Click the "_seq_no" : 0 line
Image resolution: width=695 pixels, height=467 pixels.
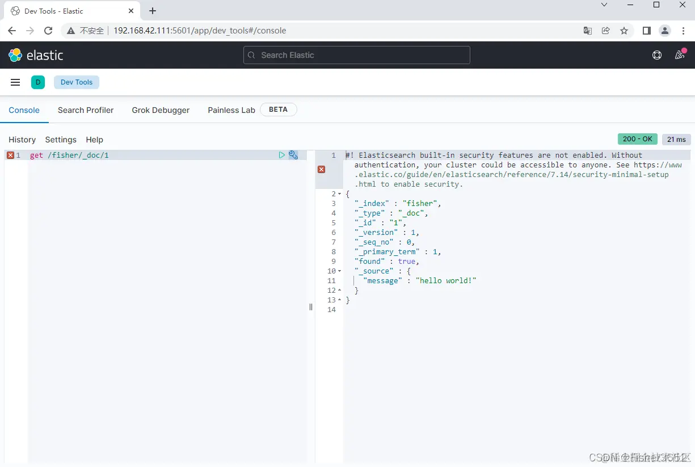click(385, 242)
